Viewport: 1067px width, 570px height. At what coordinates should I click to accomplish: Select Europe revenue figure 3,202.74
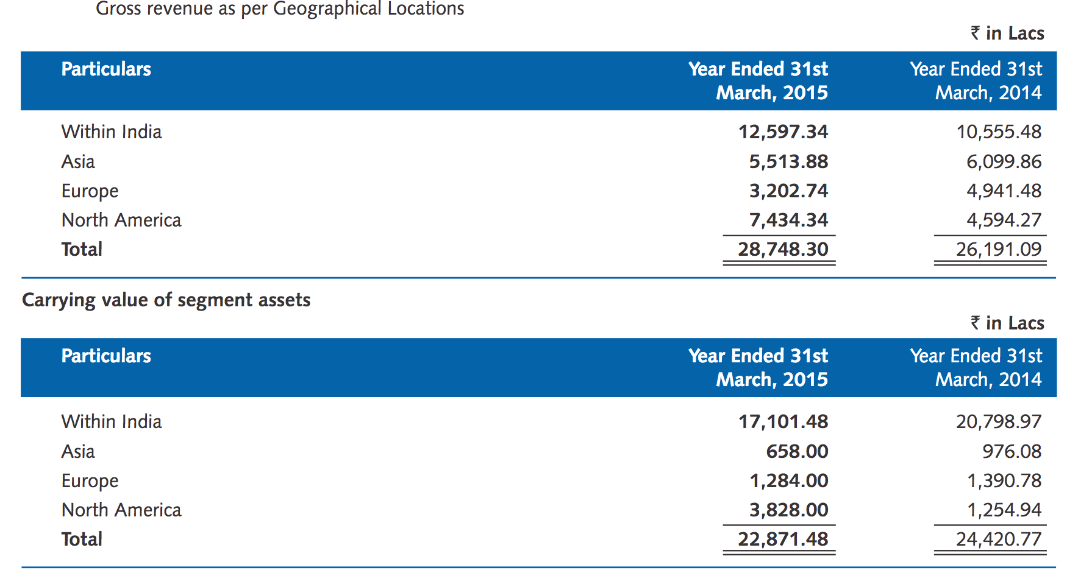click(x=788, y=191)
